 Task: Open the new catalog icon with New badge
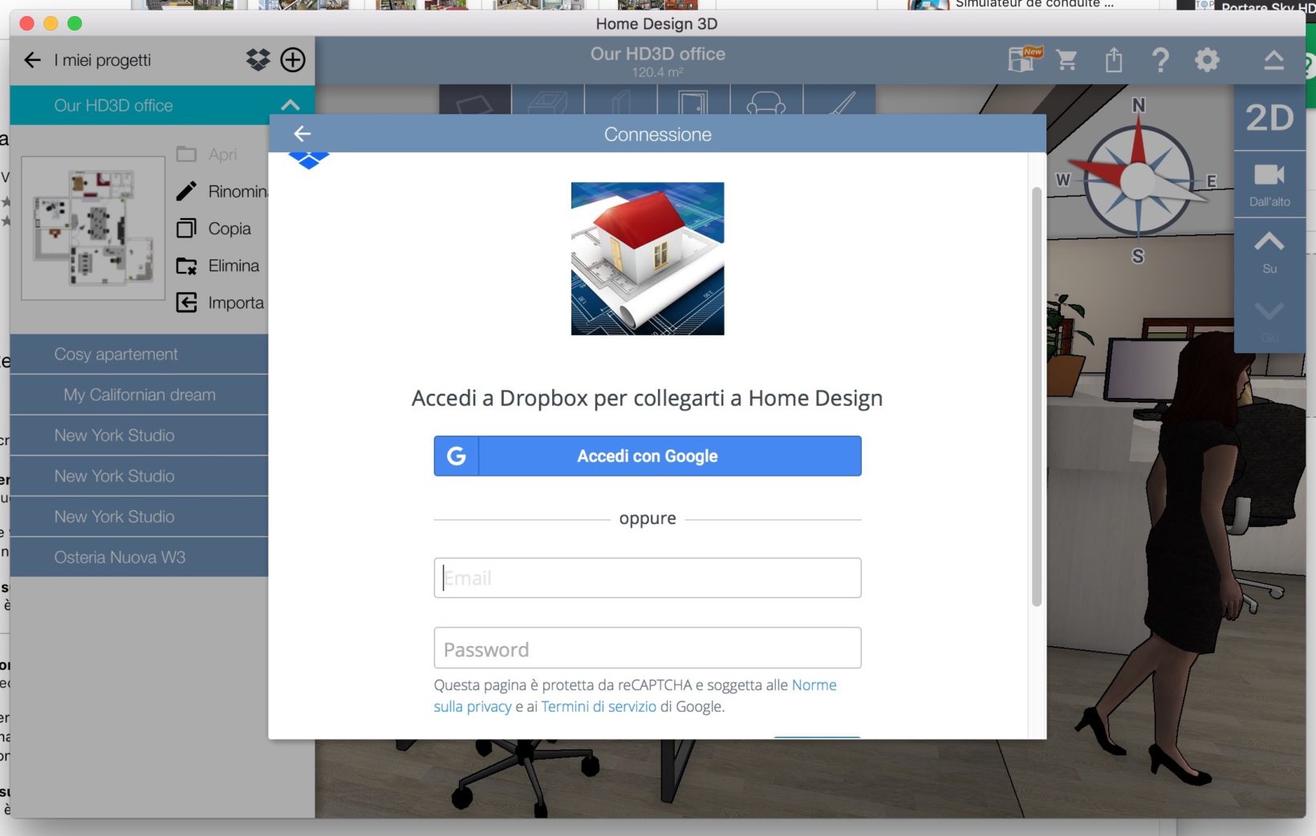[x=1025, y=59]
